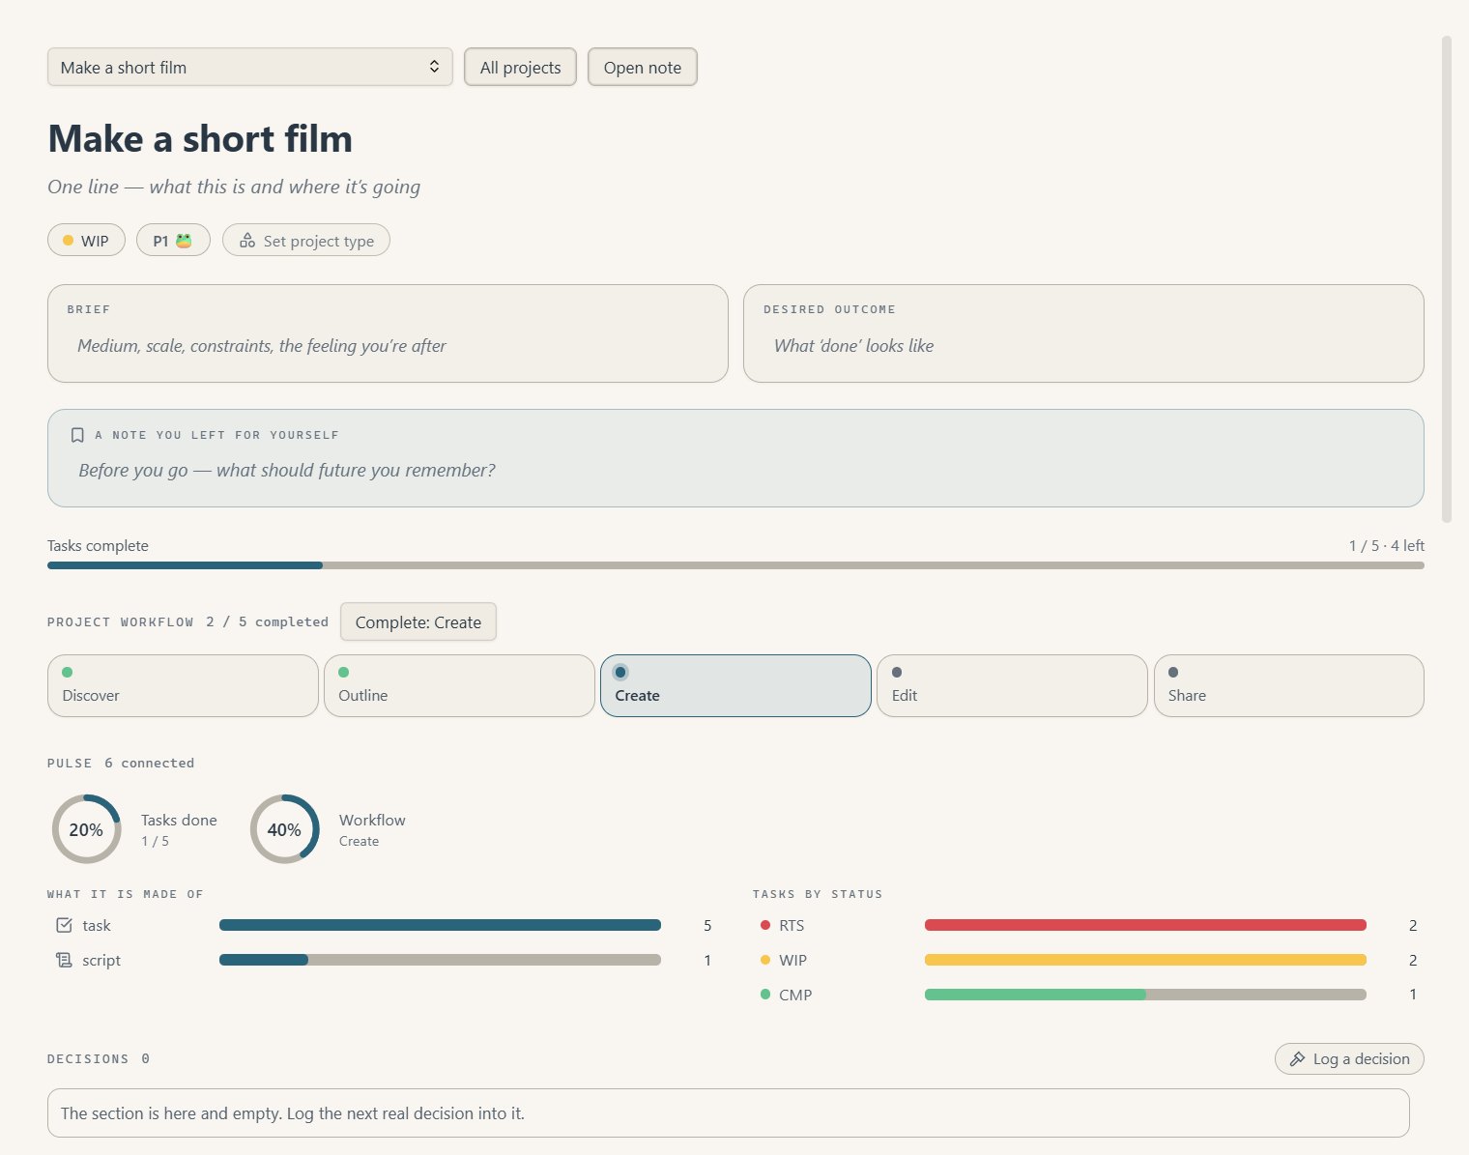Select the Share workflow stage
This screenshot has width=1469, height=1155.
click(1289, 686)
